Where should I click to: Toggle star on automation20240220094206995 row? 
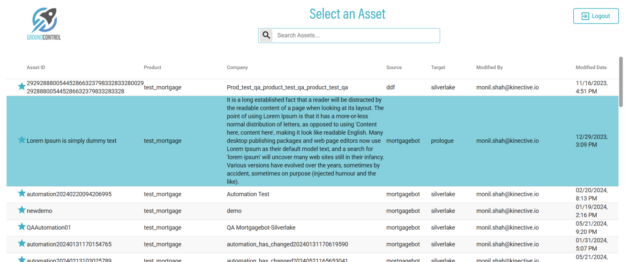(22, 193)
